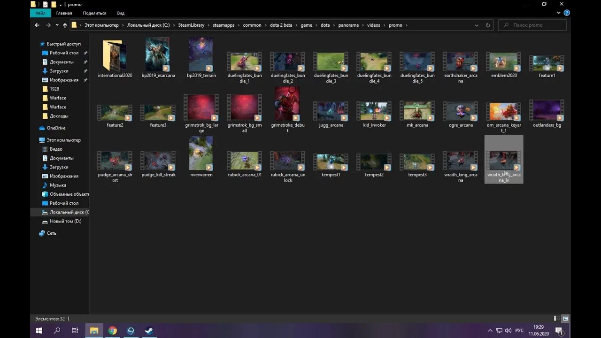The width and height of the screenshot is (601, 338).
Task: Select Локальный диск (C:) in sidebar
Action: pos(60,212)
